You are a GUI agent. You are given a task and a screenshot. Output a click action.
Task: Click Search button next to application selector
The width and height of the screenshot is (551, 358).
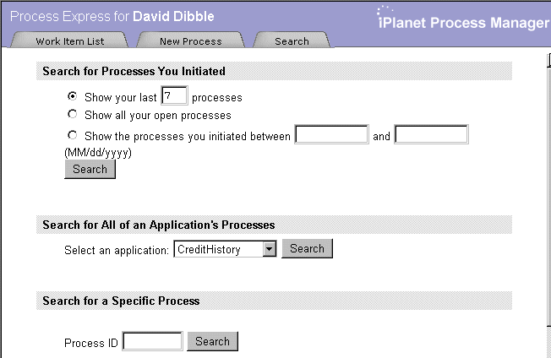coord(307,248)
